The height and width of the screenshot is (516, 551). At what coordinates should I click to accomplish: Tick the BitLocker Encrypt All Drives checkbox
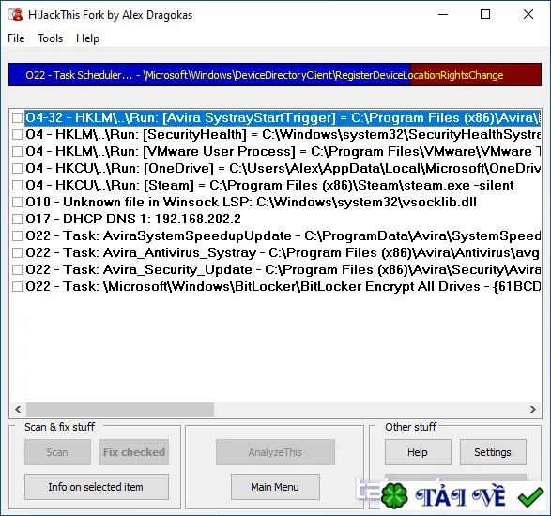[17, 286]
